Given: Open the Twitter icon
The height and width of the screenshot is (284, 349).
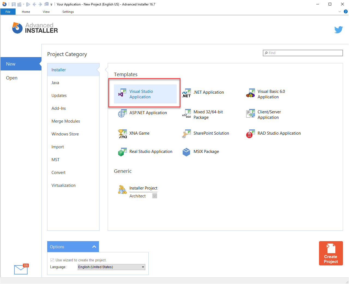Looking at the screenshot, I should pos(338,29).
